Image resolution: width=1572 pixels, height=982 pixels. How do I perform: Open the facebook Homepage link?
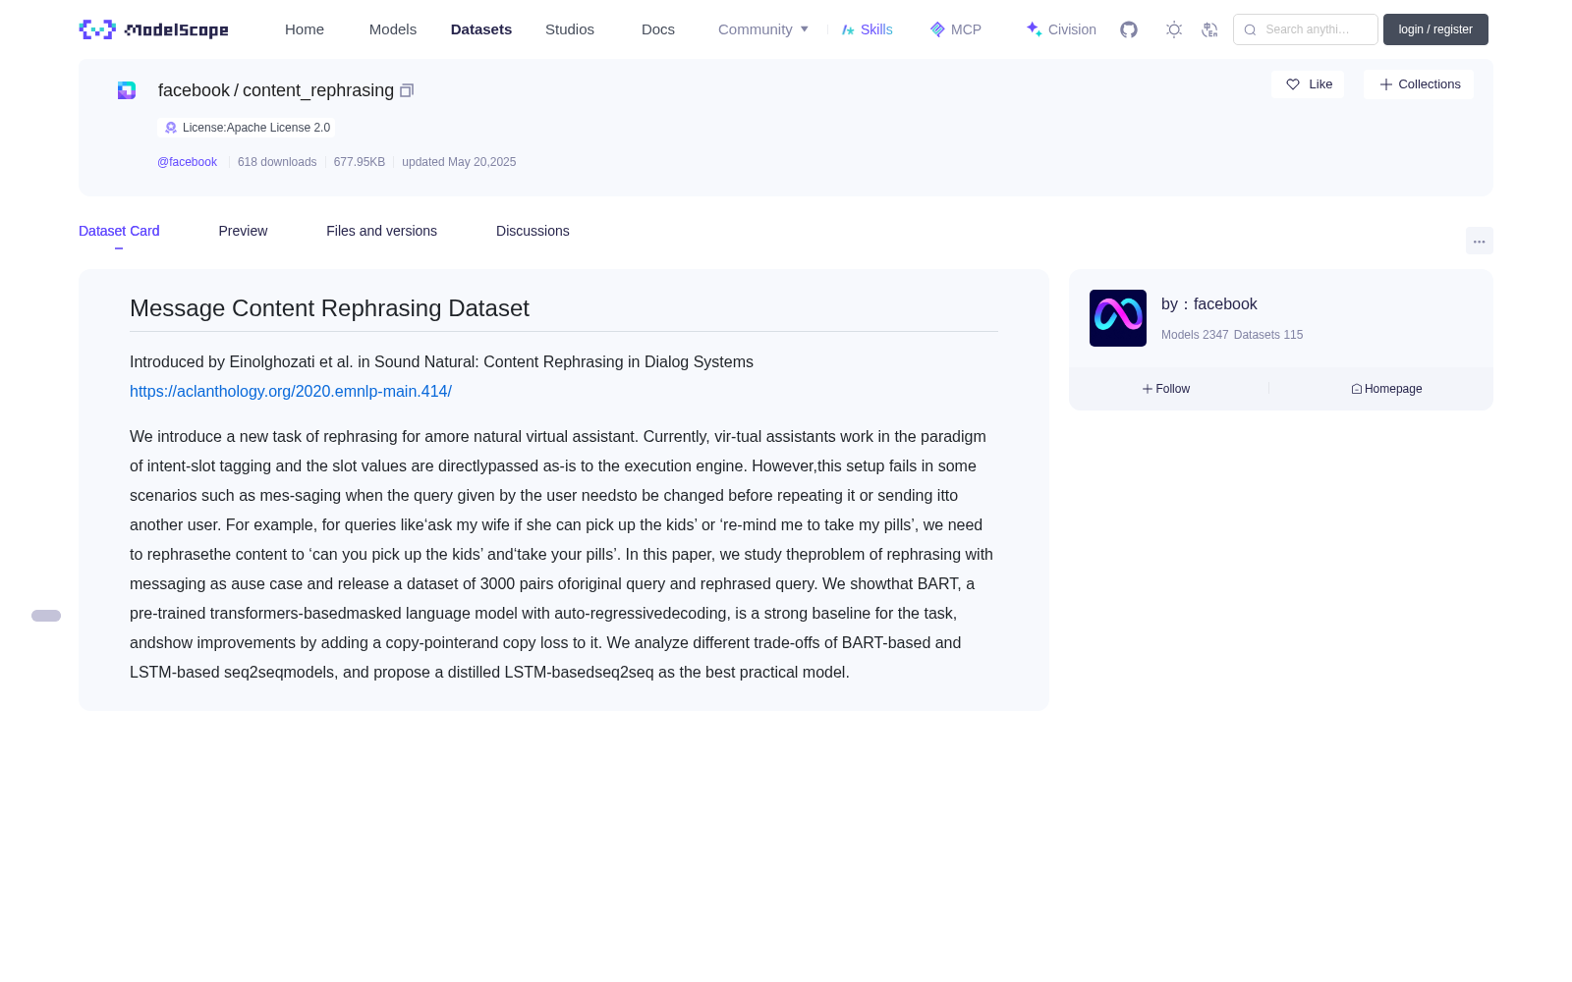click(x=1386, y=389)
